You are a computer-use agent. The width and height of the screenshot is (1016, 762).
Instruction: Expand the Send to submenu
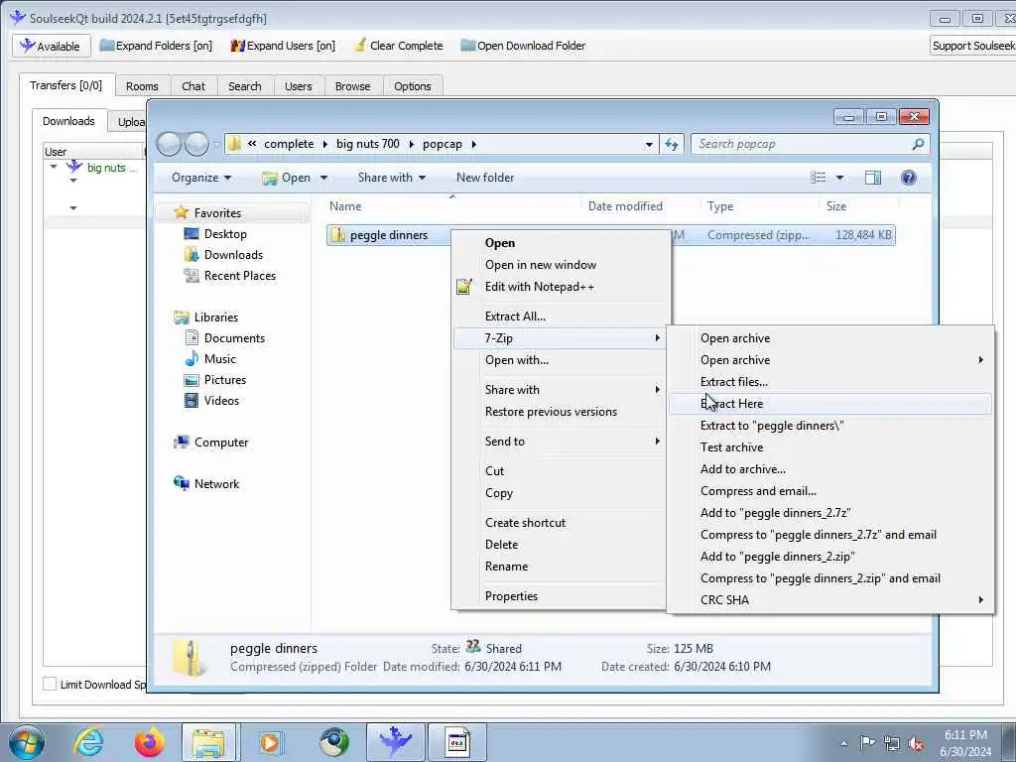pyautogui.click(x=560, y=442)
